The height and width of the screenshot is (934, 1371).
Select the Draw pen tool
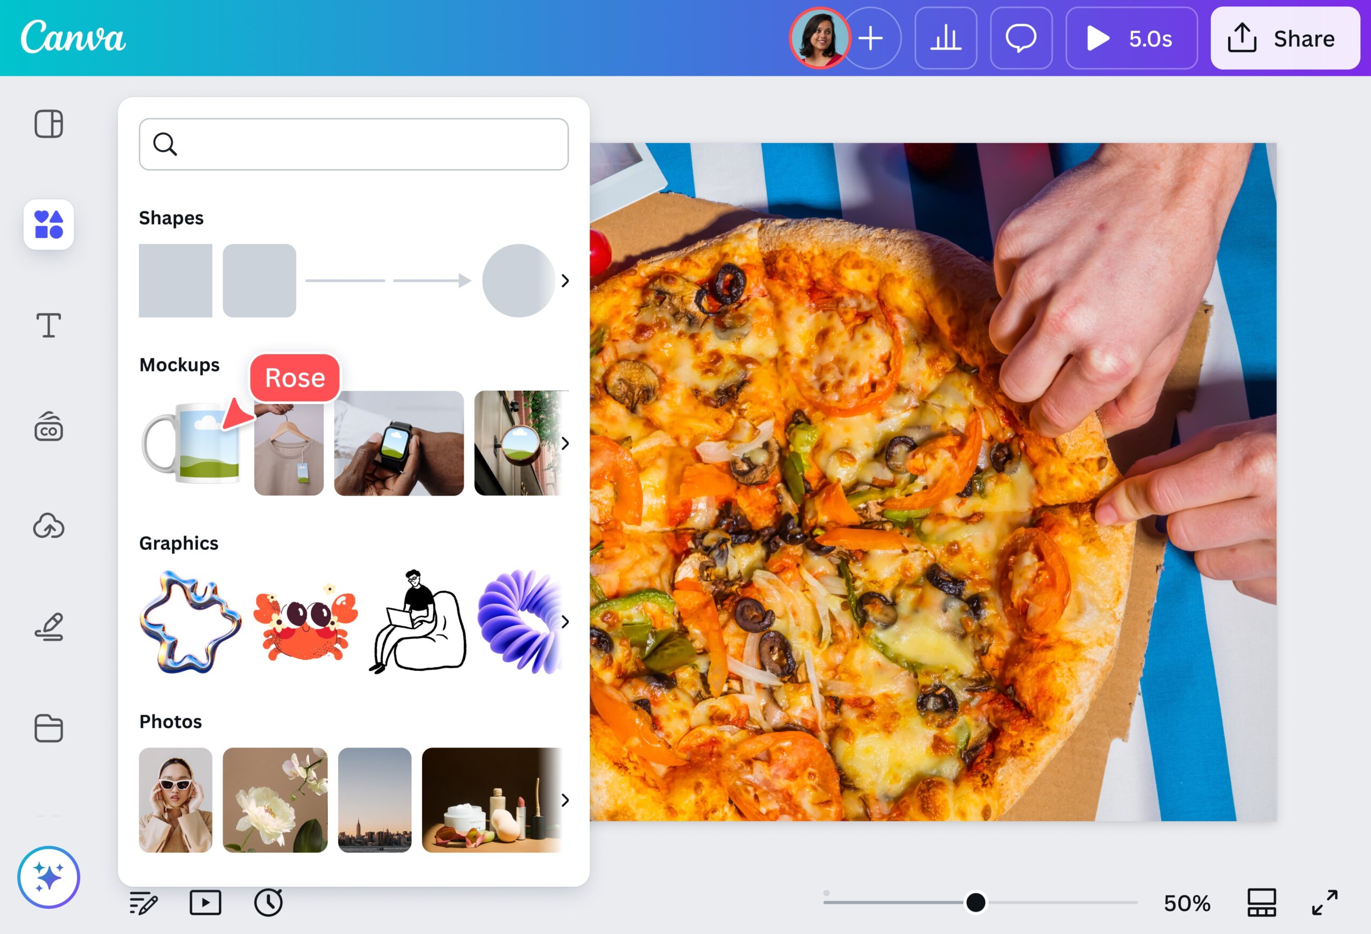coord(48,626)
